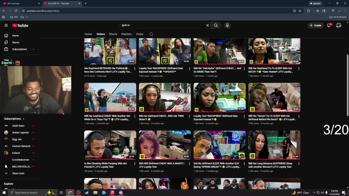Open more options for 'Long Distance BOYFRIEND' video
Screen dimensions: 349x196
[299, 164]
